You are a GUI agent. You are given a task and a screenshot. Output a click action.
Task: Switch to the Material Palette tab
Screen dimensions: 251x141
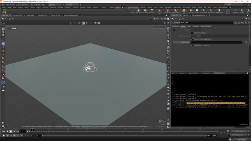coord(193,73)
